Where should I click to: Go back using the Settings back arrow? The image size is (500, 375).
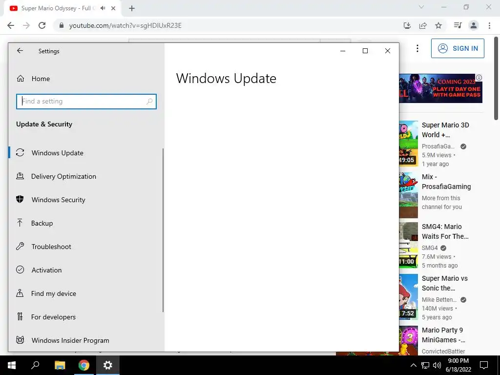20,51
